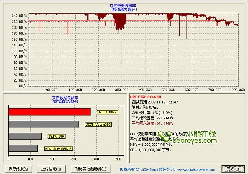
Task: Click the 完成(D) button
Action: [233, 169]
